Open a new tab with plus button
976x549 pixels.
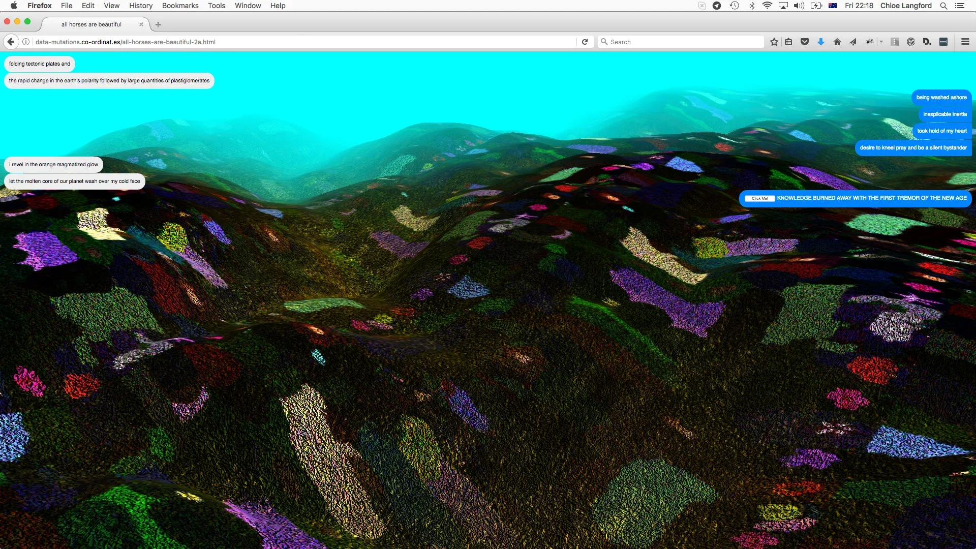click(x=158, y=24)
